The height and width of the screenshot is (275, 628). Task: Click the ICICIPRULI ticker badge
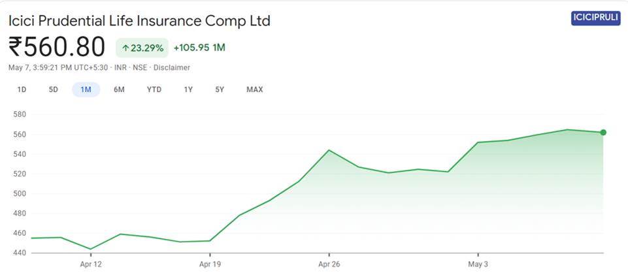pos(595,18)
